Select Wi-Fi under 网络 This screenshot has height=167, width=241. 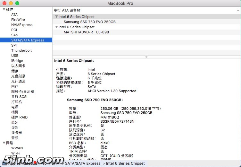tap(16, 153)
